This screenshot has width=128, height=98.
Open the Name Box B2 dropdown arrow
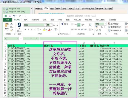(x=17, y=39)
